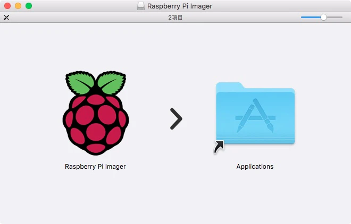Click the 'Raspberry Pi Imager' file label
Image resolution: width=351 pixels, height=224 pixels.
point(95,167)
